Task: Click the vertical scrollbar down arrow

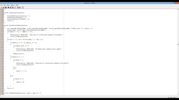Action: pos(178,94)
